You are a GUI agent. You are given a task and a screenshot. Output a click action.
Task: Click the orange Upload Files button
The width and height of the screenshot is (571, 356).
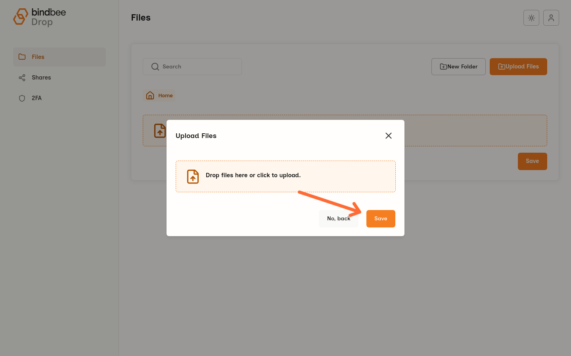point(518,67)
